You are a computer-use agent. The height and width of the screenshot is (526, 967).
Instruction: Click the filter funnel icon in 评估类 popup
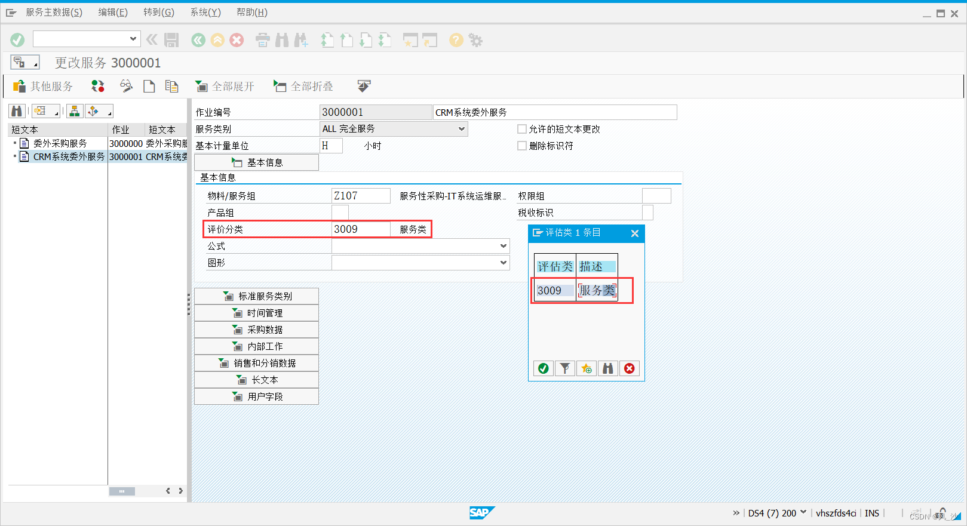(565, 368)
